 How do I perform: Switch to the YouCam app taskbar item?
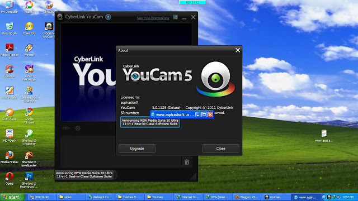pyautogui.click(x=276, y=197)
